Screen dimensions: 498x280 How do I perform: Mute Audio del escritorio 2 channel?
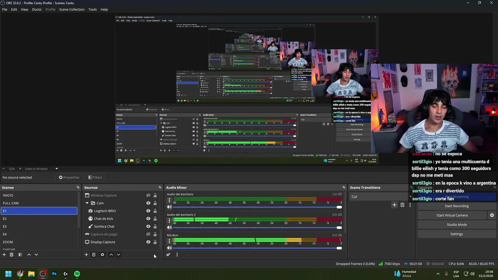169,227
